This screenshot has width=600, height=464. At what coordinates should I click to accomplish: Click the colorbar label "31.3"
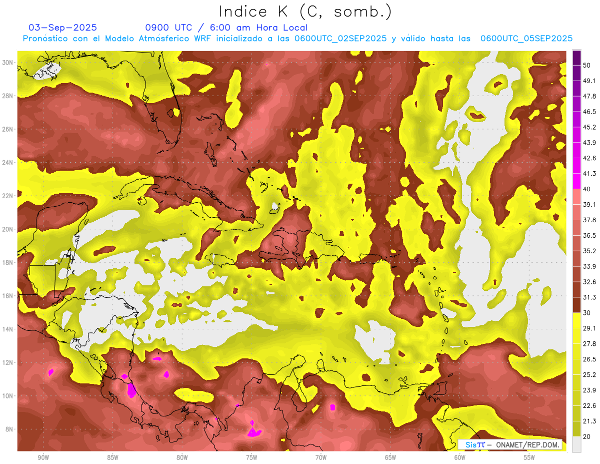pos(589,297)
